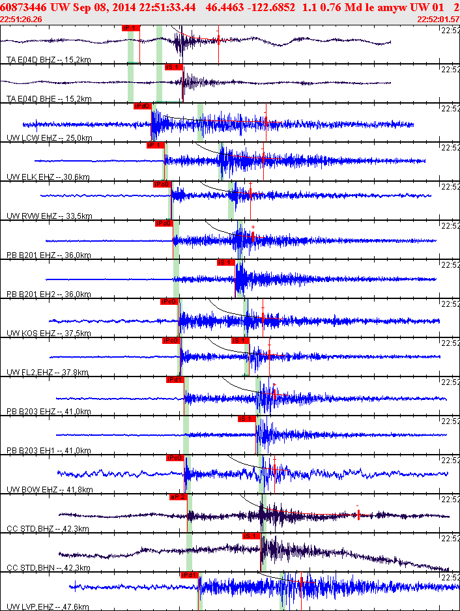Image resolution: width=460 pixels, height=611 pixels.
Task: Click the iPc0 pick flag on KOS EHZ
Action: (x=169, y=301)
